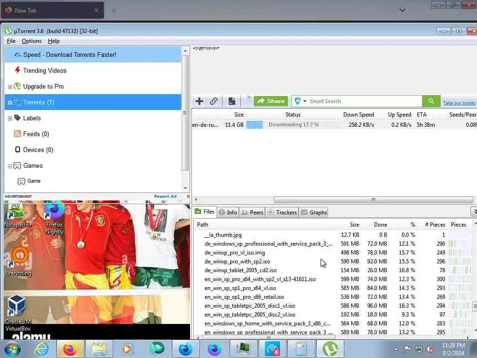Add a torrent with the plus icon
Image resolution: width=477 pixels, height=358 pixels.
coord(199,101)
